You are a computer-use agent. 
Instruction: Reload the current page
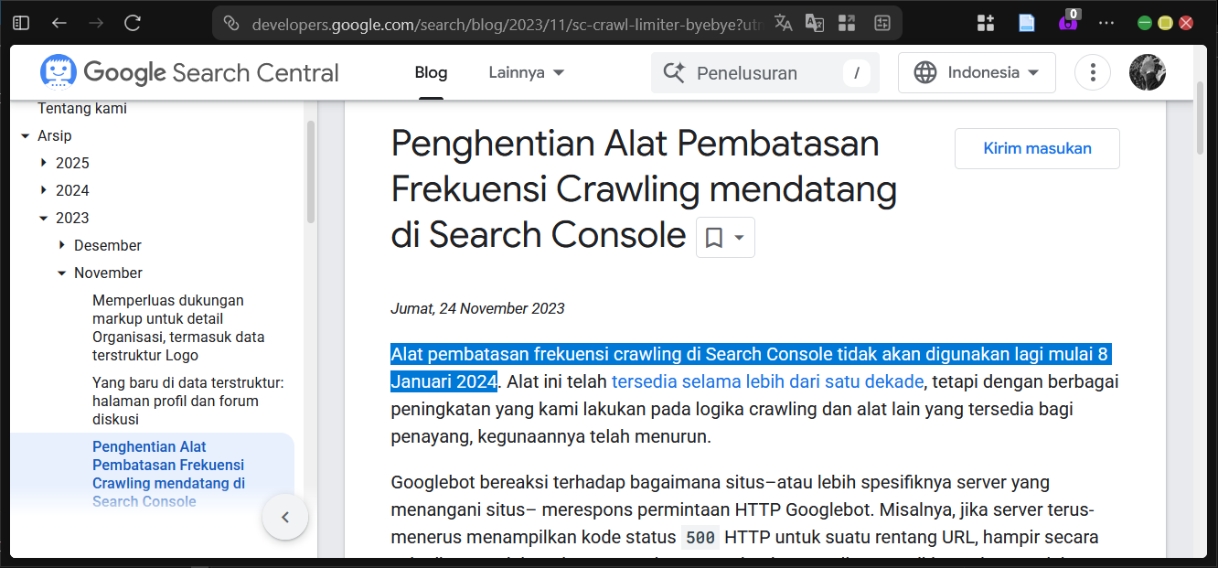coord(132,22)
